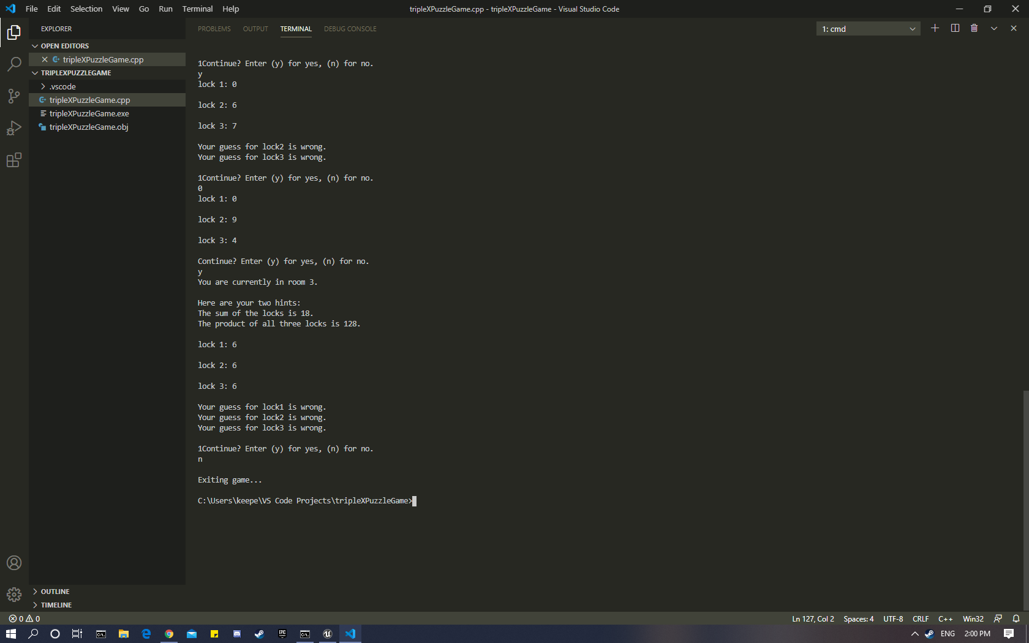Open the Source Control view
Viewport: 1029px width, 643px height.
click(14, 96)
